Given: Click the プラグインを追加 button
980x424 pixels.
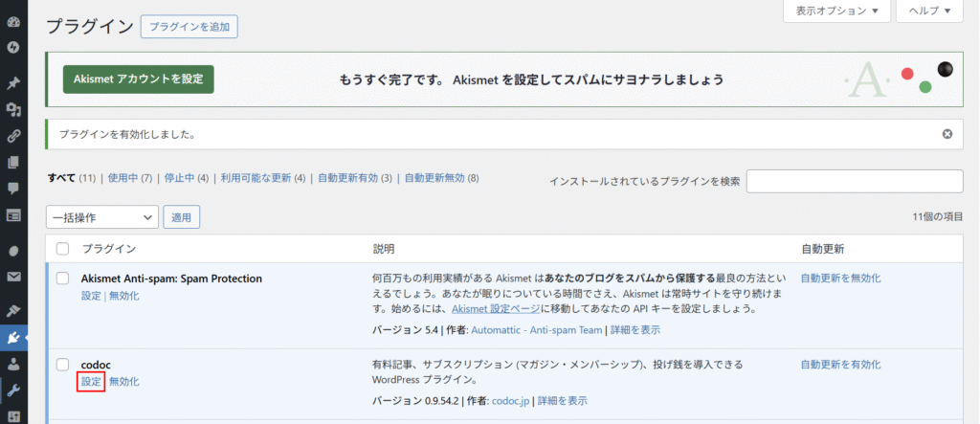Looking at the screenshot, I should click(189, 27).
